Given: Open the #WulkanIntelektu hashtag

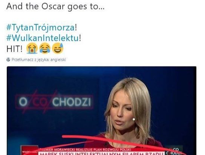Looking at the screenshot, I should coord(43,38).
